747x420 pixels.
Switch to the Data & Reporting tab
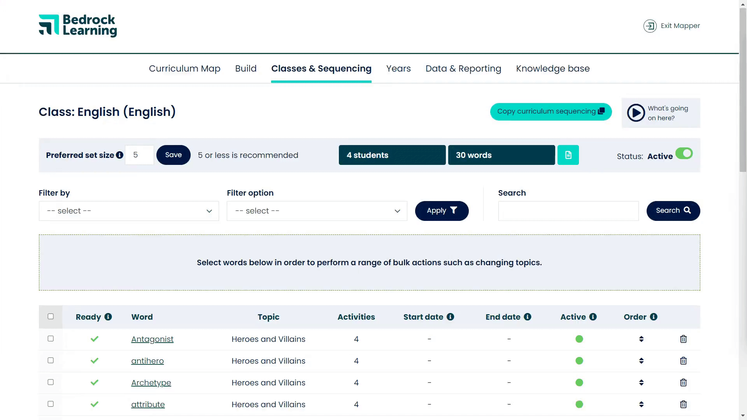(x=463, y=69)
